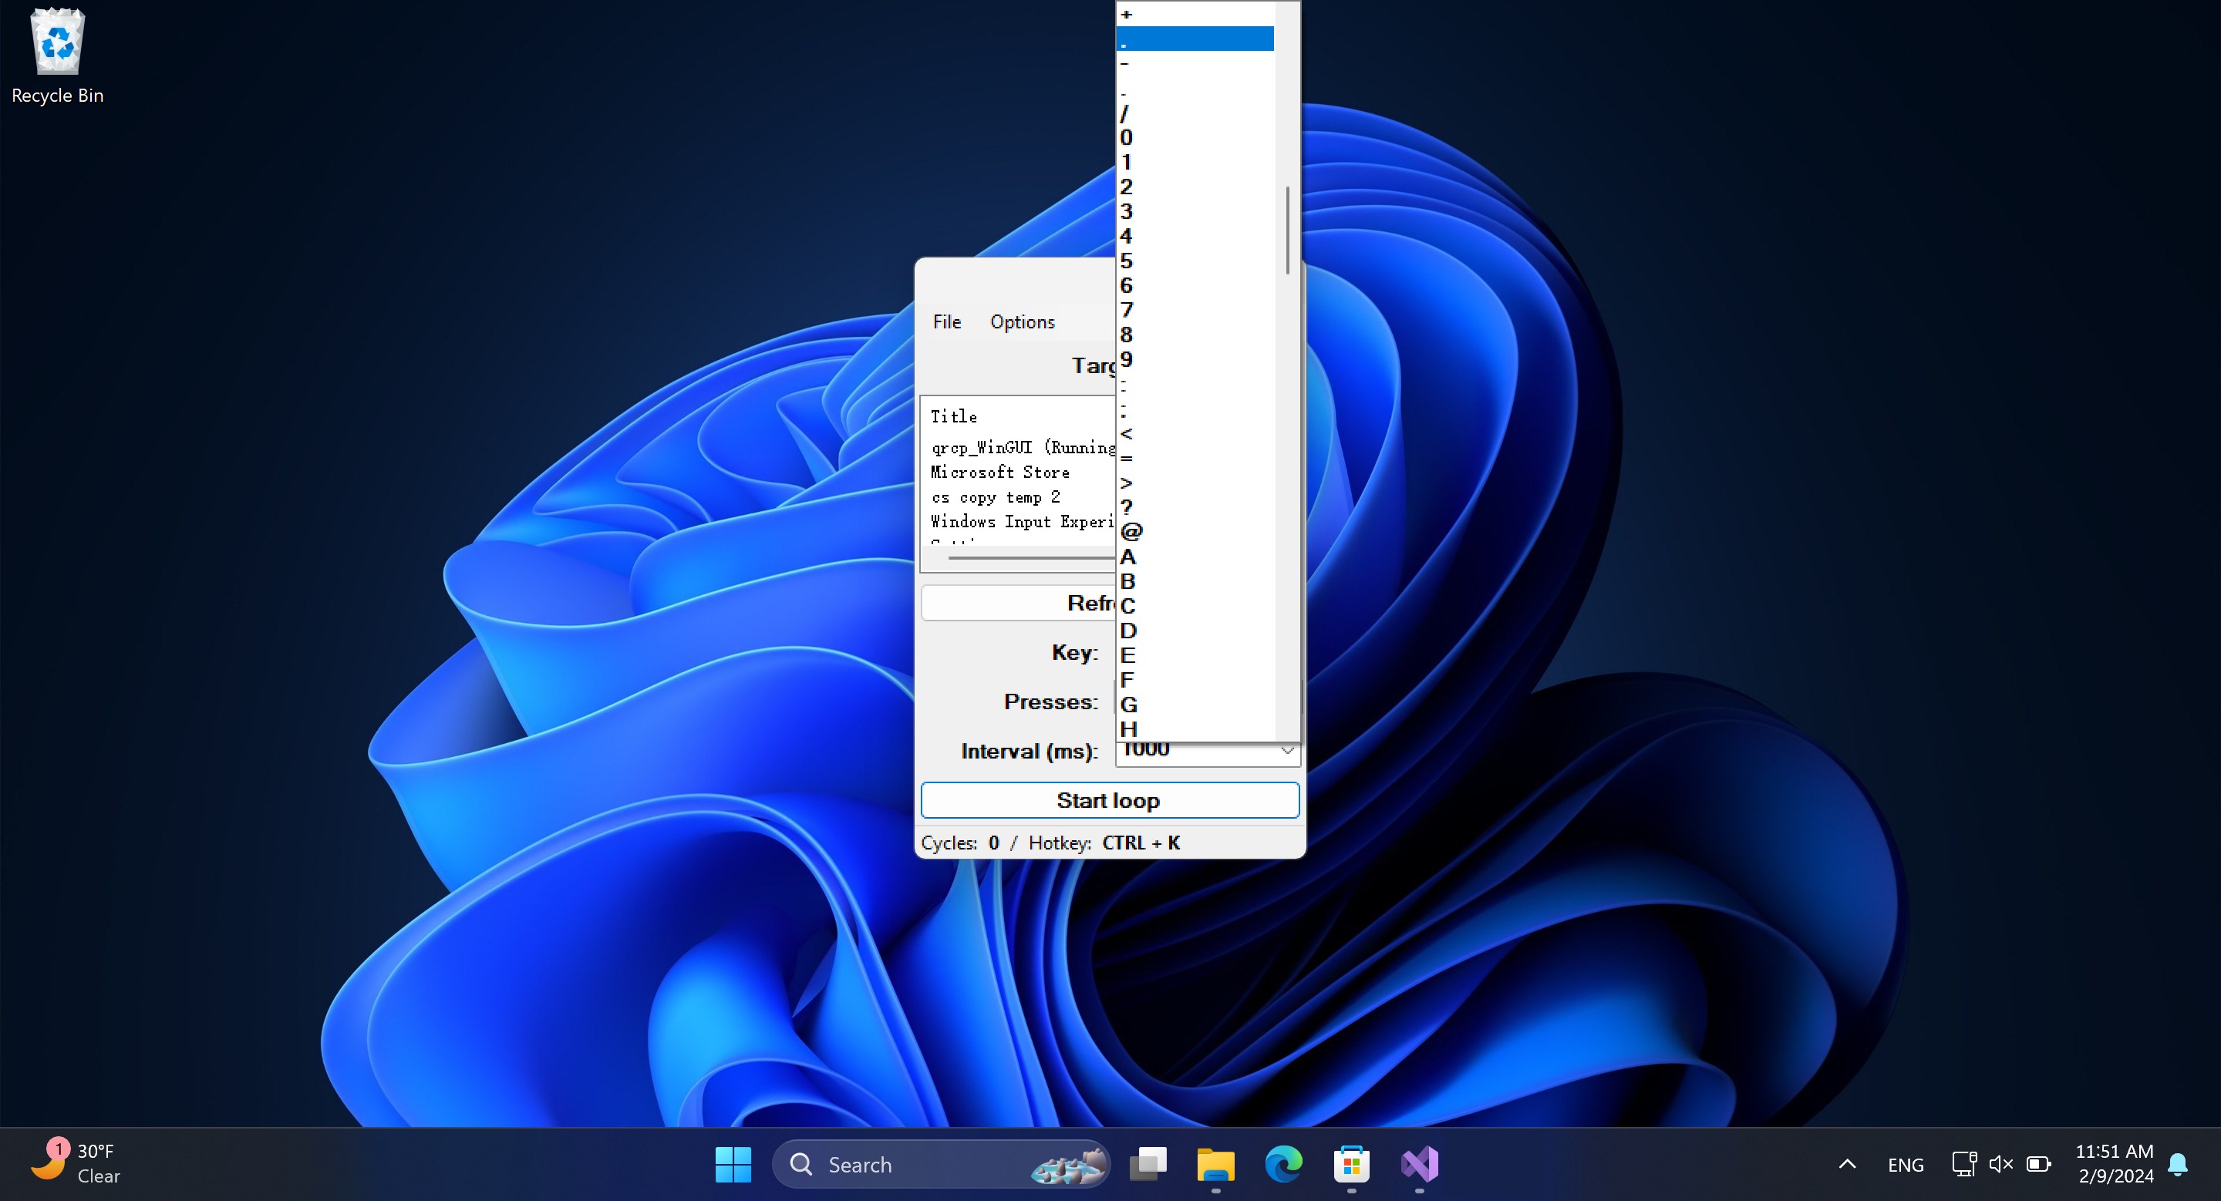Image resolution: width=2221 pixels, height=1201 pixels.
Task: Click the Refresh button
Action: [1017, 603]
